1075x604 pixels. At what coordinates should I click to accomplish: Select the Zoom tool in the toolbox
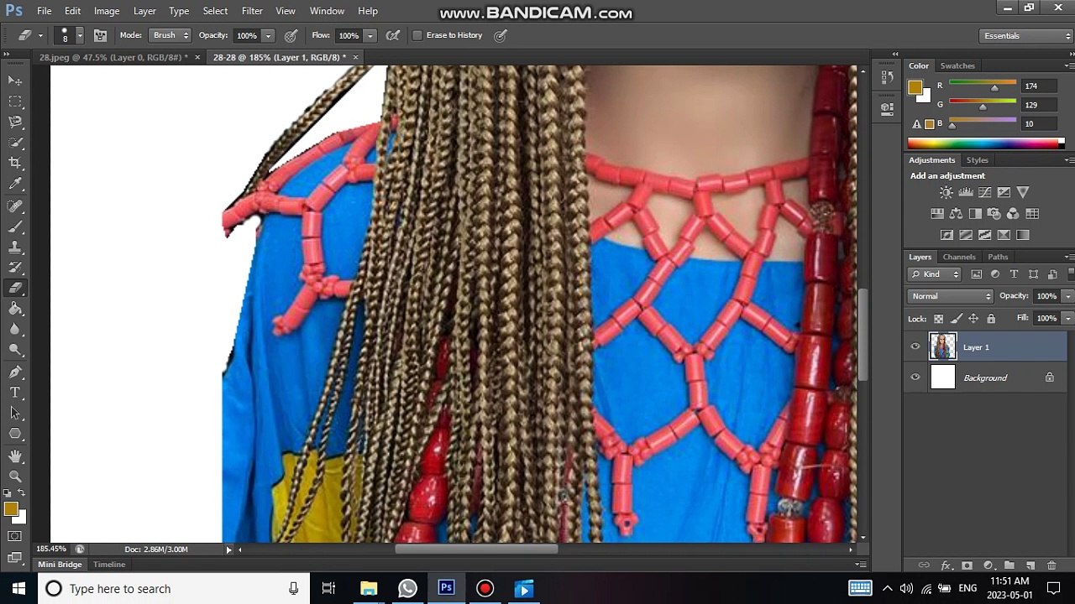click(15, 476)
